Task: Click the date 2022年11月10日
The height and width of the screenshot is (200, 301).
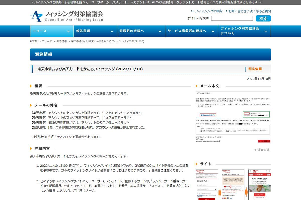Action: pyautogui.click(x=259, y=79)
